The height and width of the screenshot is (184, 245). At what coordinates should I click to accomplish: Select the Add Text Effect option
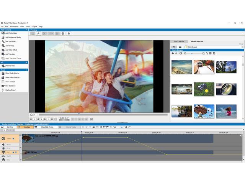pyautogui.click(x=11, y=41)
